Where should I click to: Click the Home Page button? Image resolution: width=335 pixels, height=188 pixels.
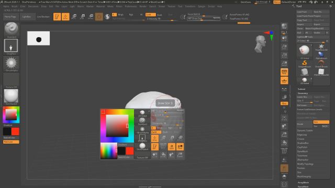click(10, 17)
